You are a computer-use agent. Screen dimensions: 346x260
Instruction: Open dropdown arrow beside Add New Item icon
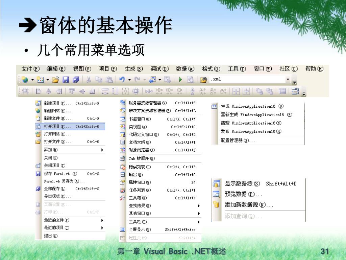[48, 80]
